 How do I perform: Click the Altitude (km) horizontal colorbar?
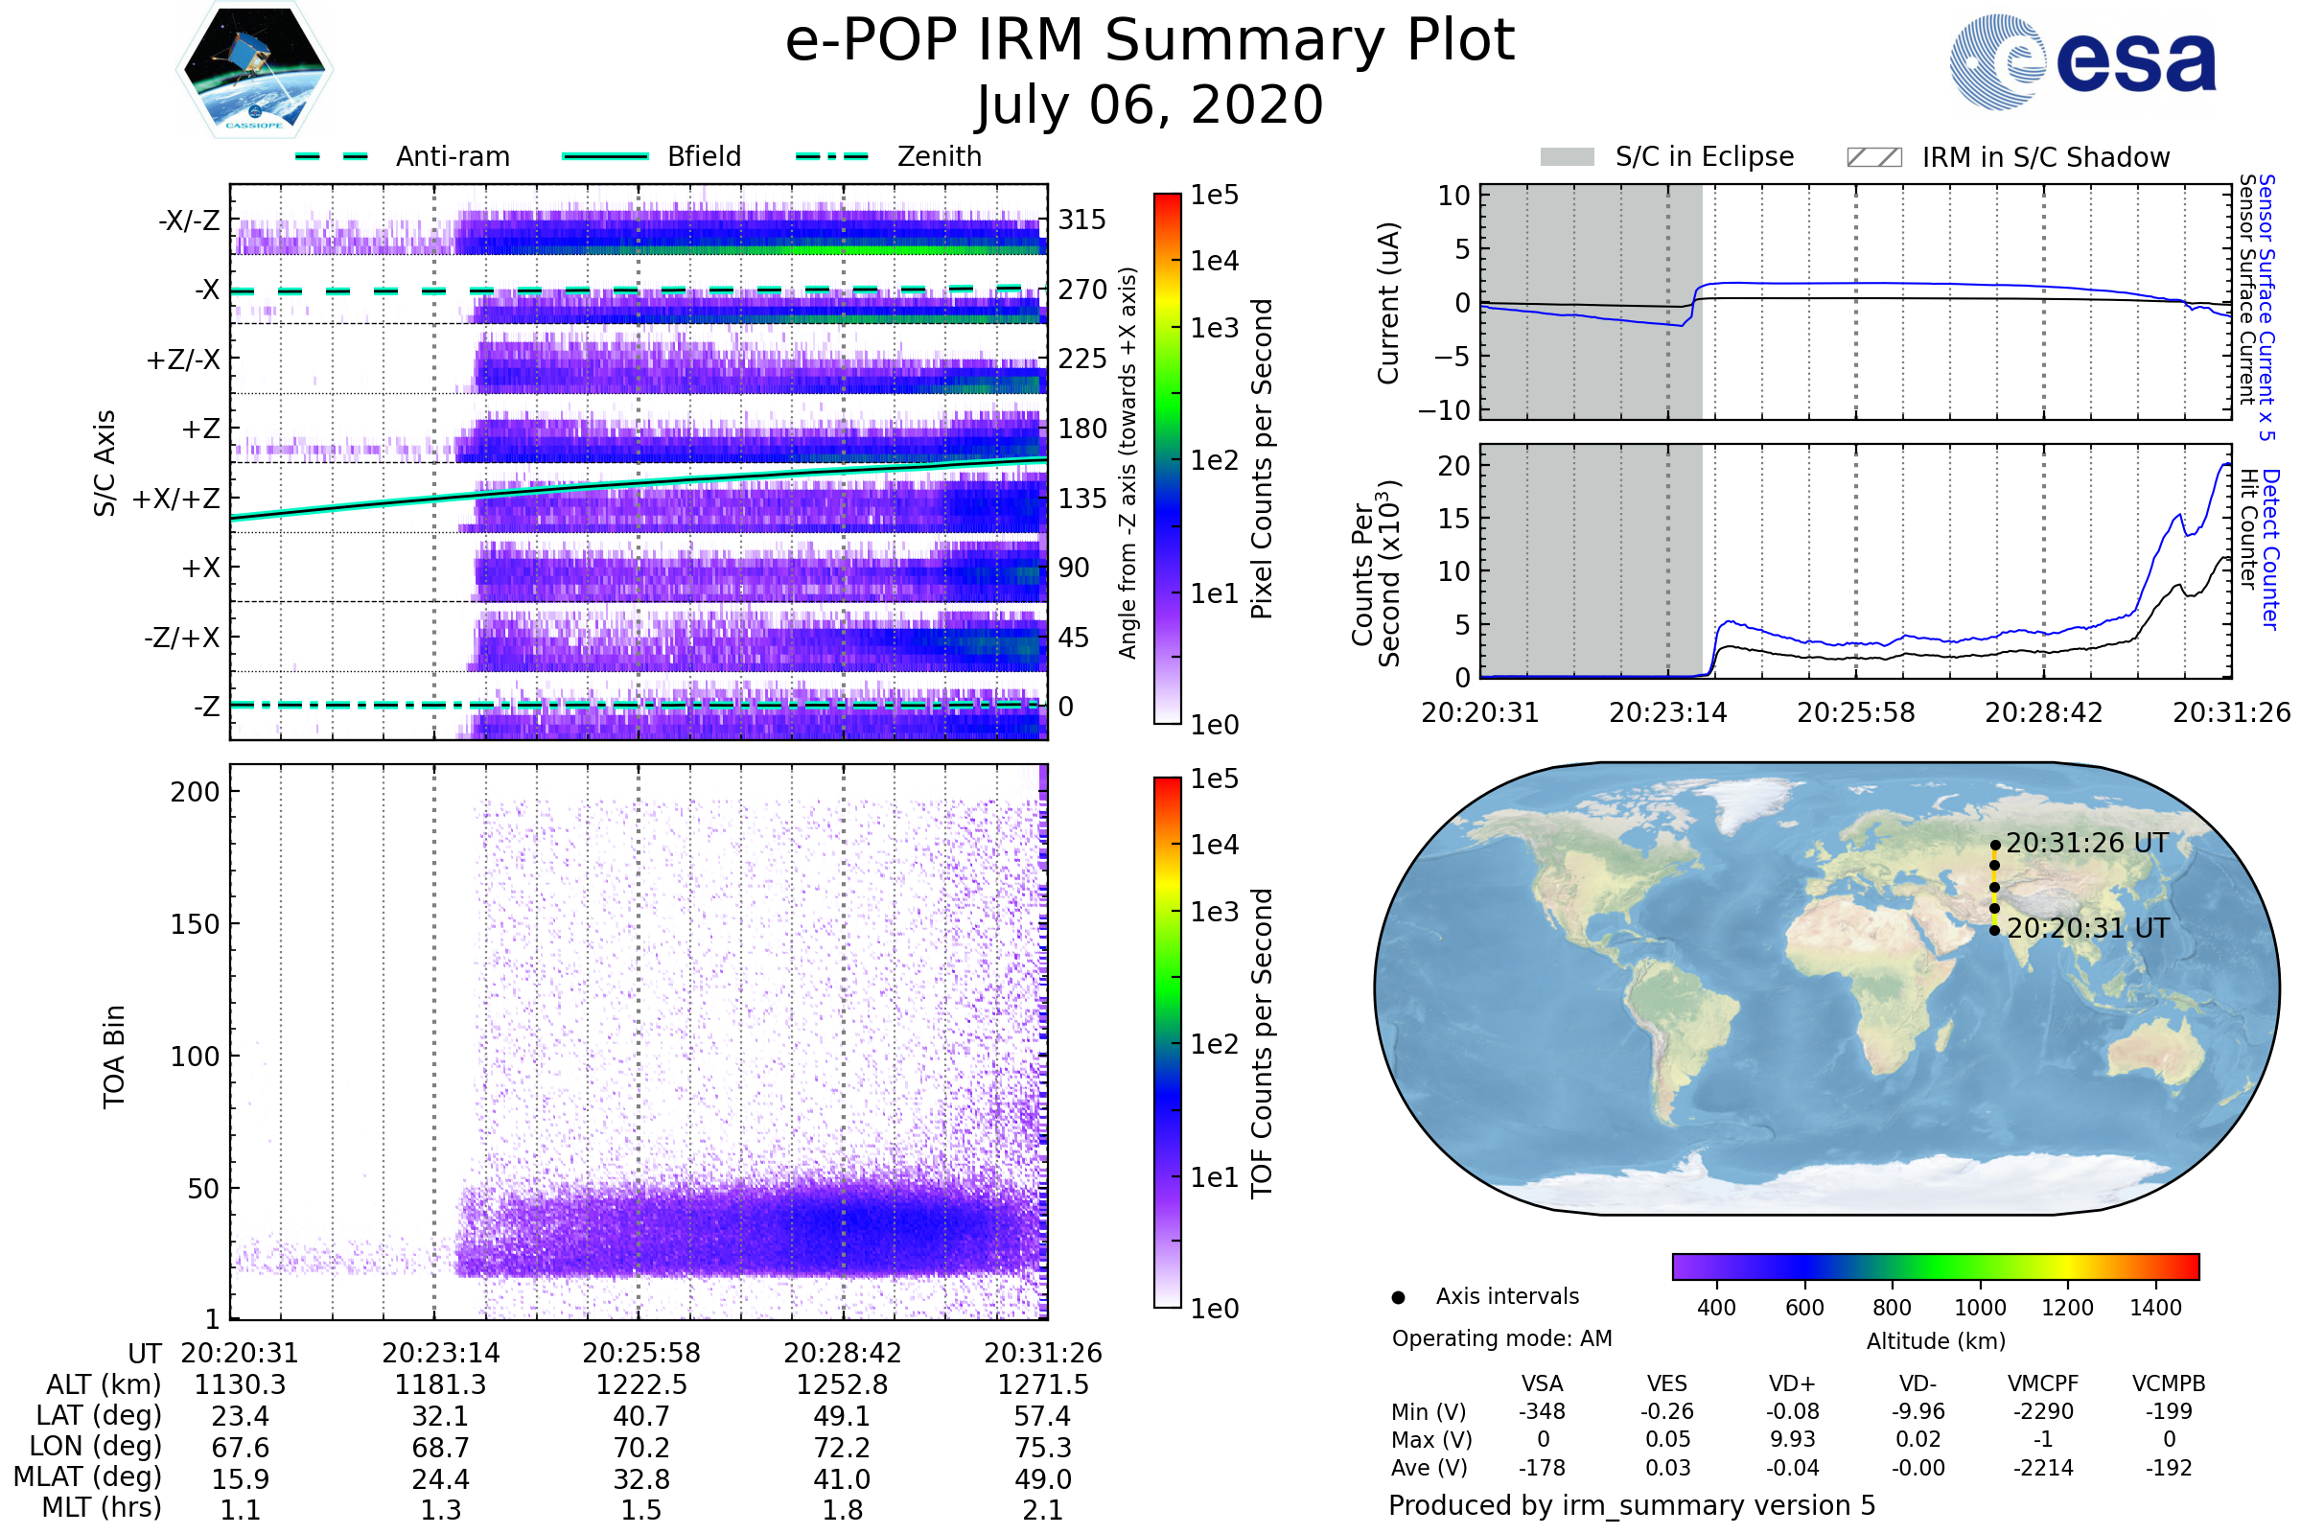[x=1936, y=1267]
